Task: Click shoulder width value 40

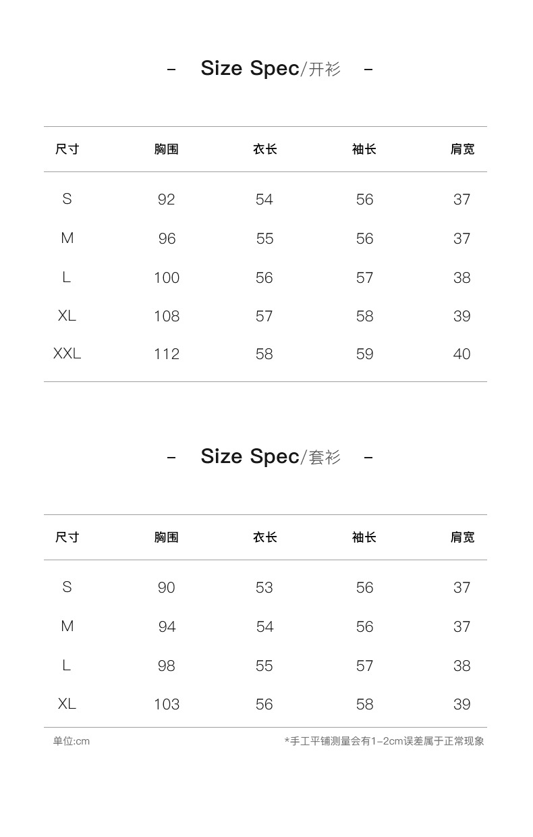Action: point(461,354)
